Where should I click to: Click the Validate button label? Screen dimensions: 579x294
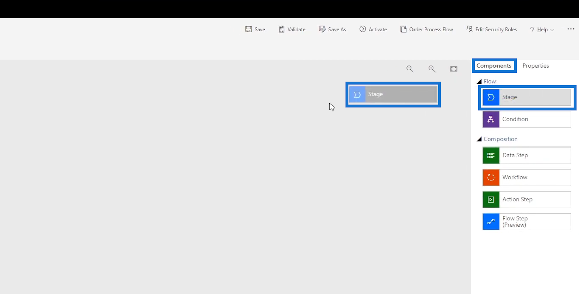point(296,30)
